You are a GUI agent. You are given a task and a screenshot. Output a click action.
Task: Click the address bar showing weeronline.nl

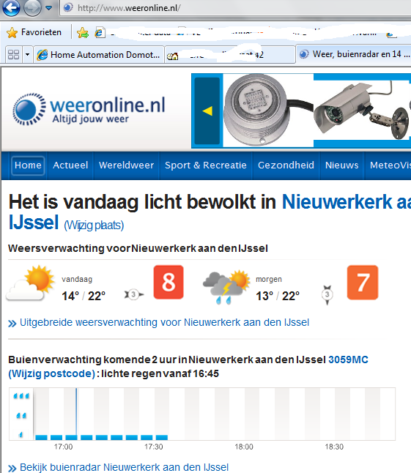(235, 8)
